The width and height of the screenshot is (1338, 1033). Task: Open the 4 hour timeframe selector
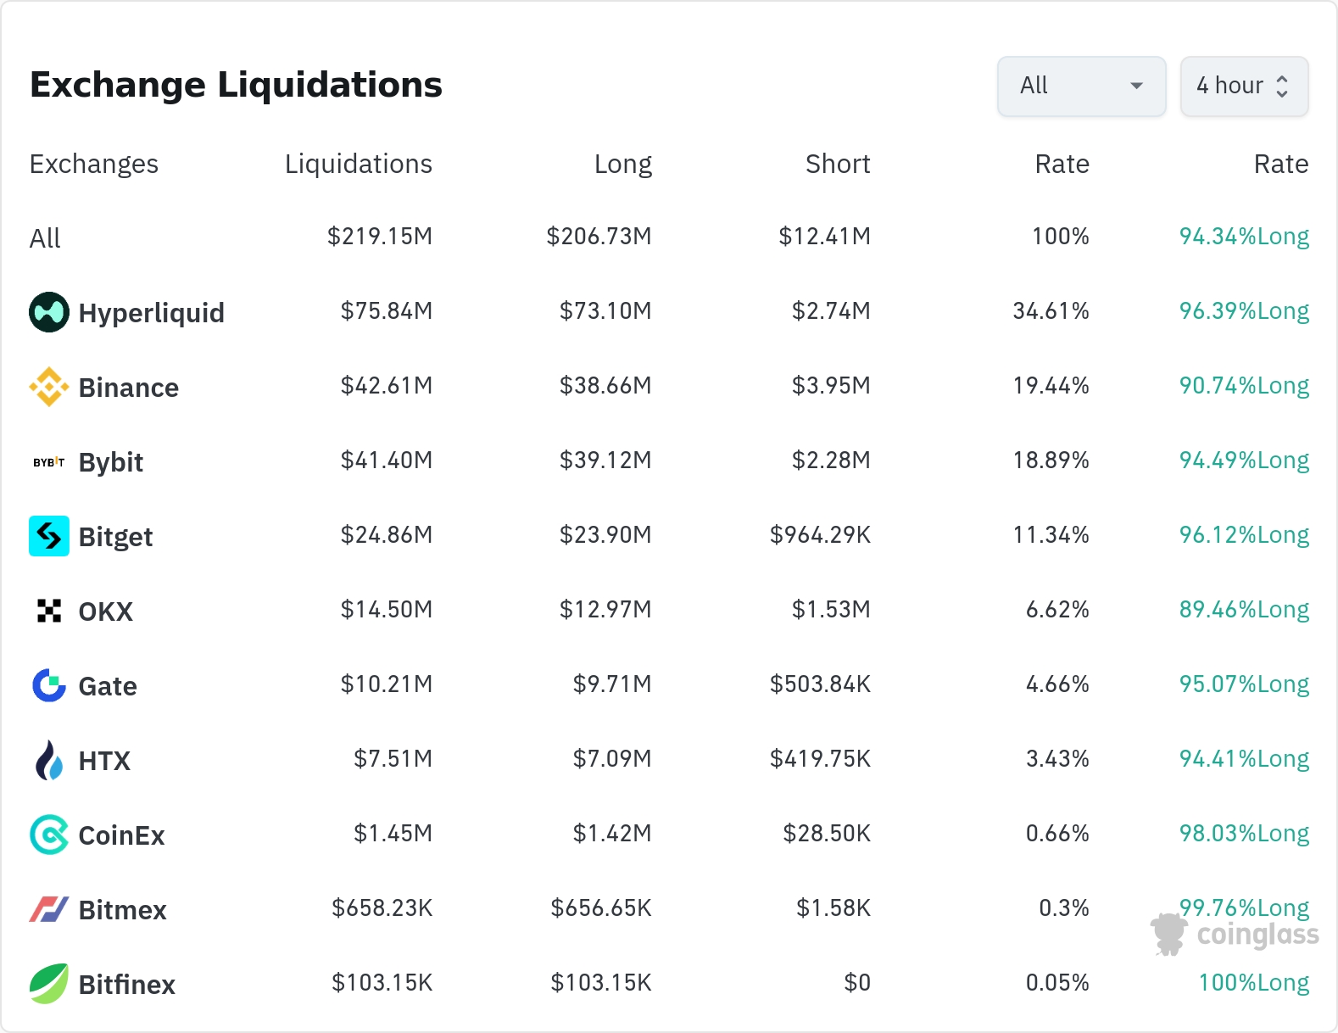pyautogui.click(x=1244, y=86)
